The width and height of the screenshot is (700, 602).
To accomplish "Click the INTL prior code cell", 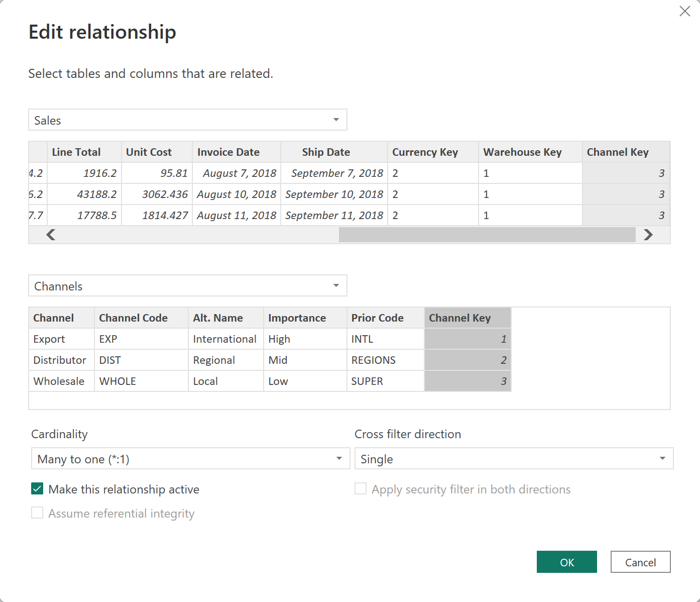I will pyautogui.click(x=385, y=339).
